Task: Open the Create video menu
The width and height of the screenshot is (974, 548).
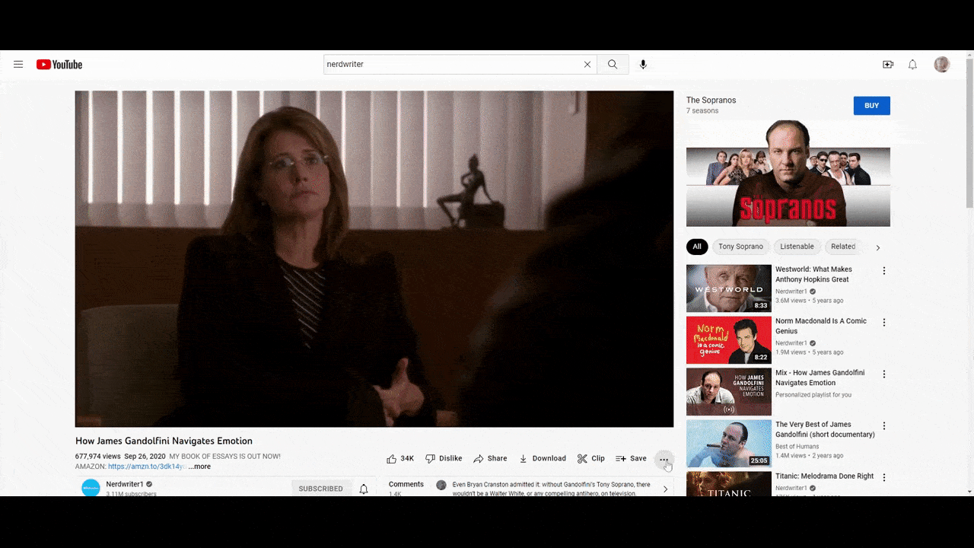Action: coord(888,65)
